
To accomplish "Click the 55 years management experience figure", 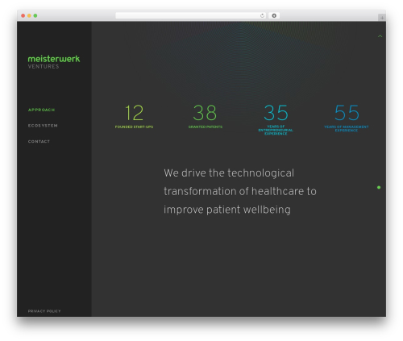I will coord(347,119).
